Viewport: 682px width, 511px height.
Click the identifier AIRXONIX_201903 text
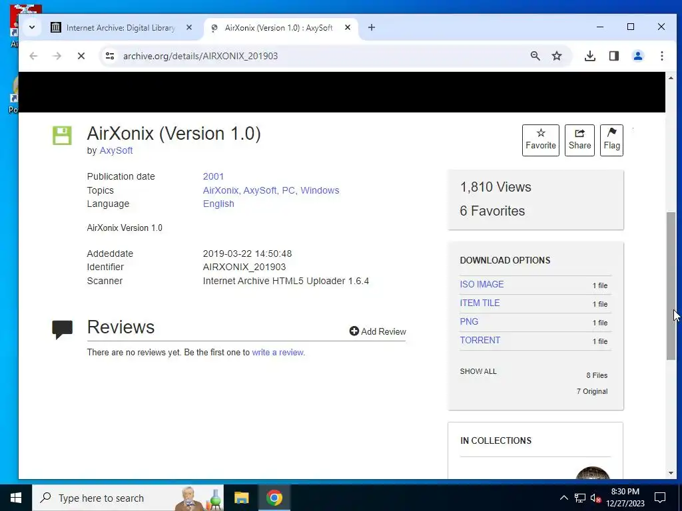point(244,267)
